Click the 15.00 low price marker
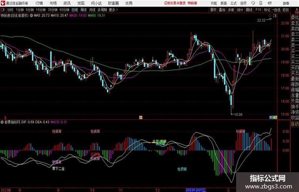 pos(238,115)
